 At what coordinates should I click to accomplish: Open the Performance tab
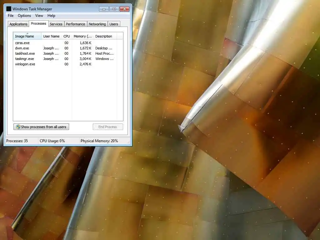[76, 24]
